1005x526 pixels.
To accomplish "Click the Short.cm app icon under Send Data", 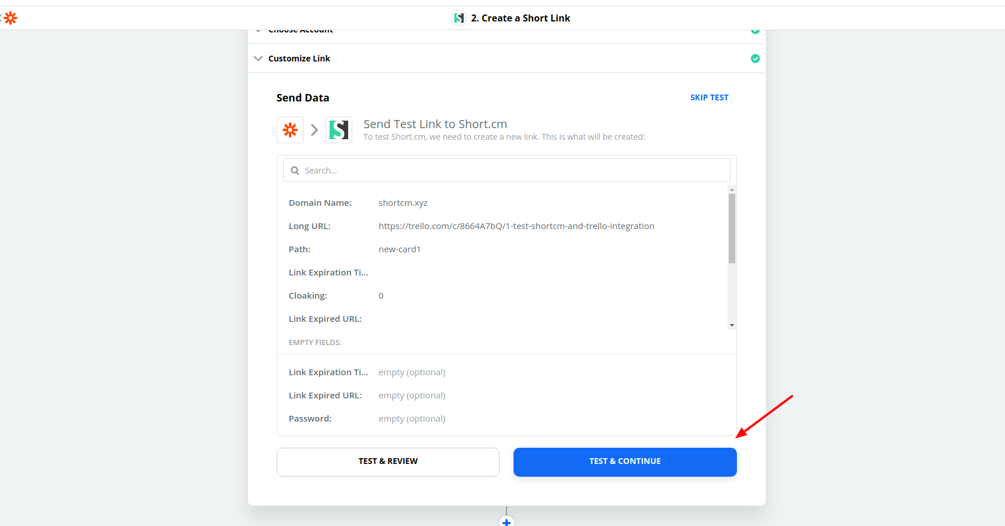I will (339, 130).
